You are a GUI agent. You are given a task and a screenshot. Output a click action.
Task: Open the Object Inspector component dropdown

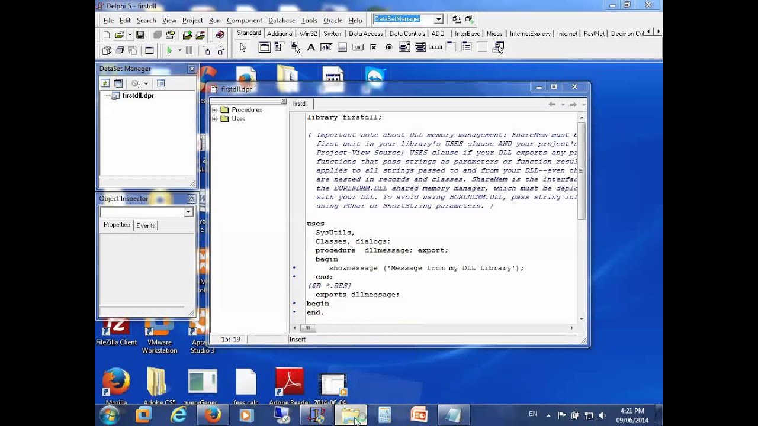point(188,212)
